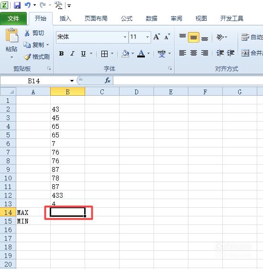Select top align icon
Image resolution: width=263 pixels, height=269 pixels.
point(183,36)
